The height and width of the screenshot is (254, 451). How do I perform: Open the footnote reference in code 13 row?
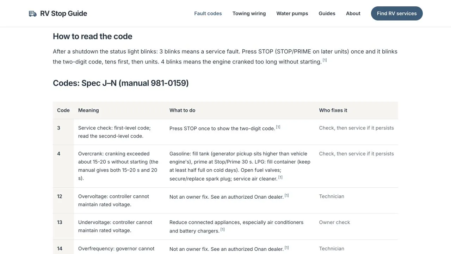tap(222, 230)
